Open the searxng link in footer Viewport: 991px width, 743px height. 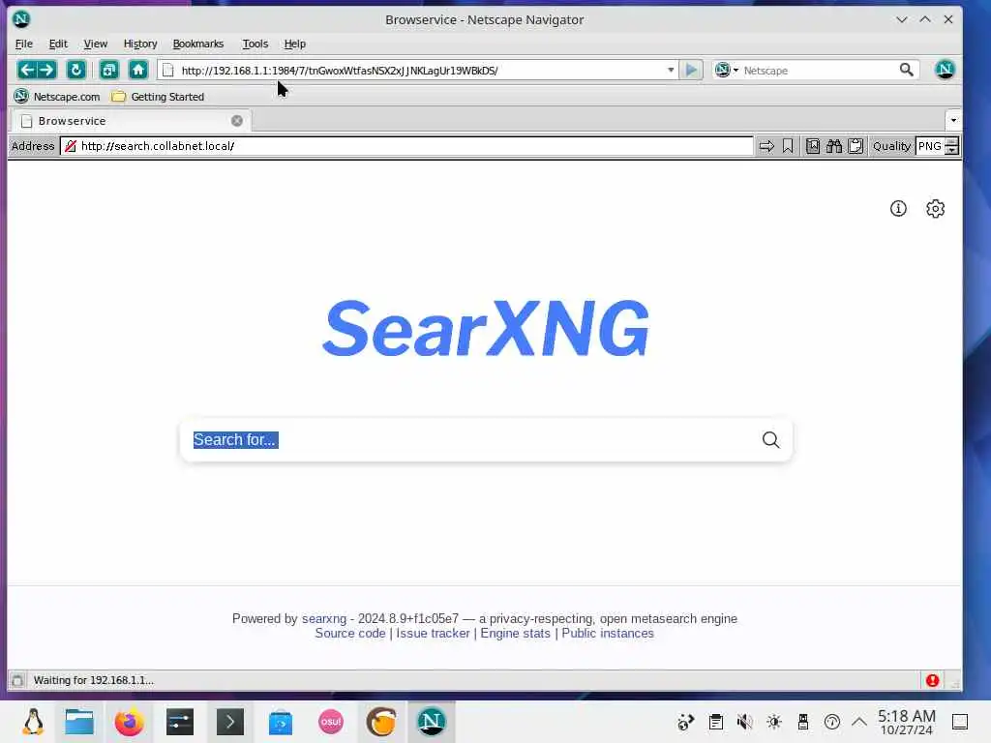click(324, 618)
